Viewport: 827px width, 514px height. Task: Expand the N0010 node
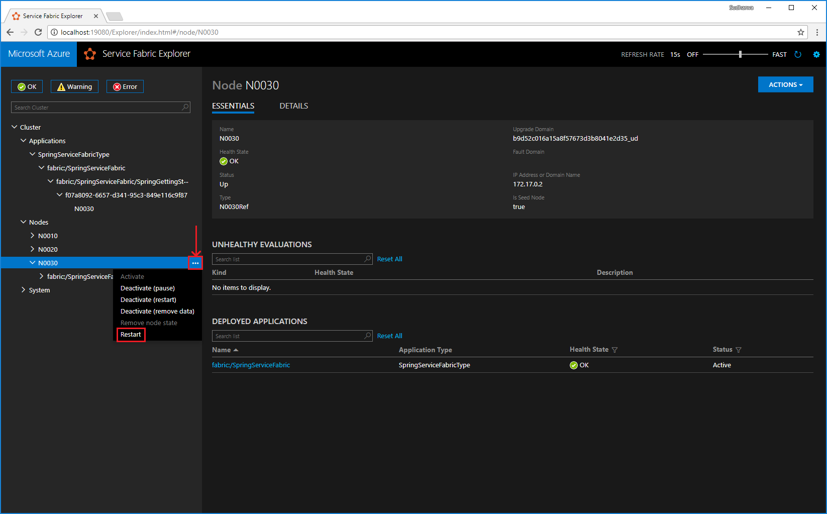click(x=33, y=236)
